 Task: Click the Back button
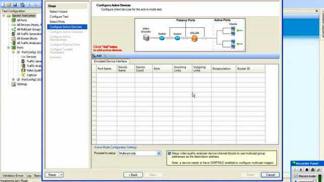click(133, 175)
